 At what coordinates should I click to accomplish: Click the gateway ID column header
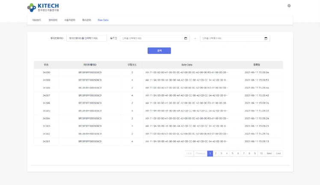(x=90, y=65)
